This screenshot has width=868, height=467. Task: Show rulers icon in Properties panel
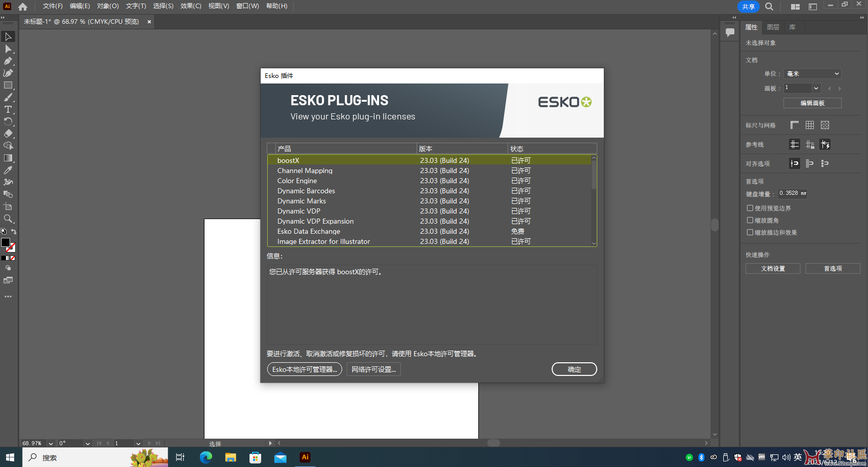(795, 125)
